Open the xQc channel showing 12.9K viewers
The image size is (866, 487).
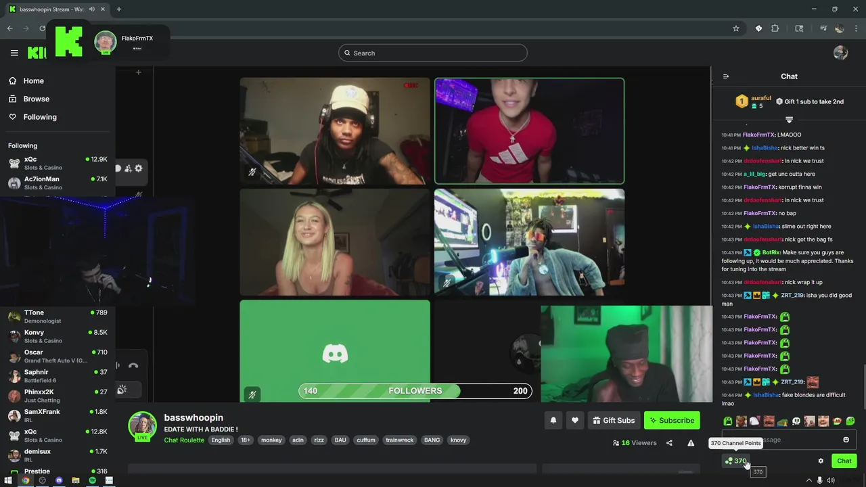58,163
